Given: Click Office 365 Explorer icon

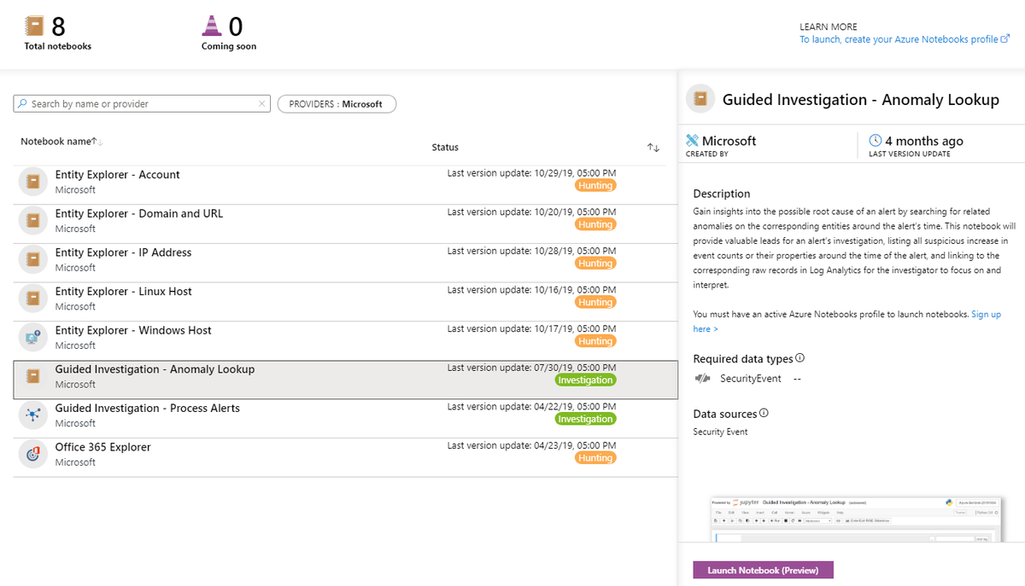Looking at the screenshot, I should tap(32, 455).
